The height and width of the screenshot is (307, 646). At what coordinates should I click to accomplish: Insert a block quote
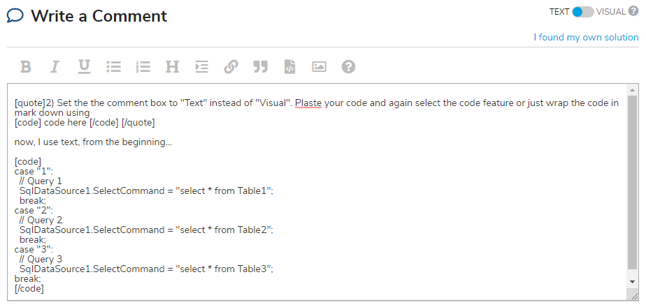coord(260,67)
